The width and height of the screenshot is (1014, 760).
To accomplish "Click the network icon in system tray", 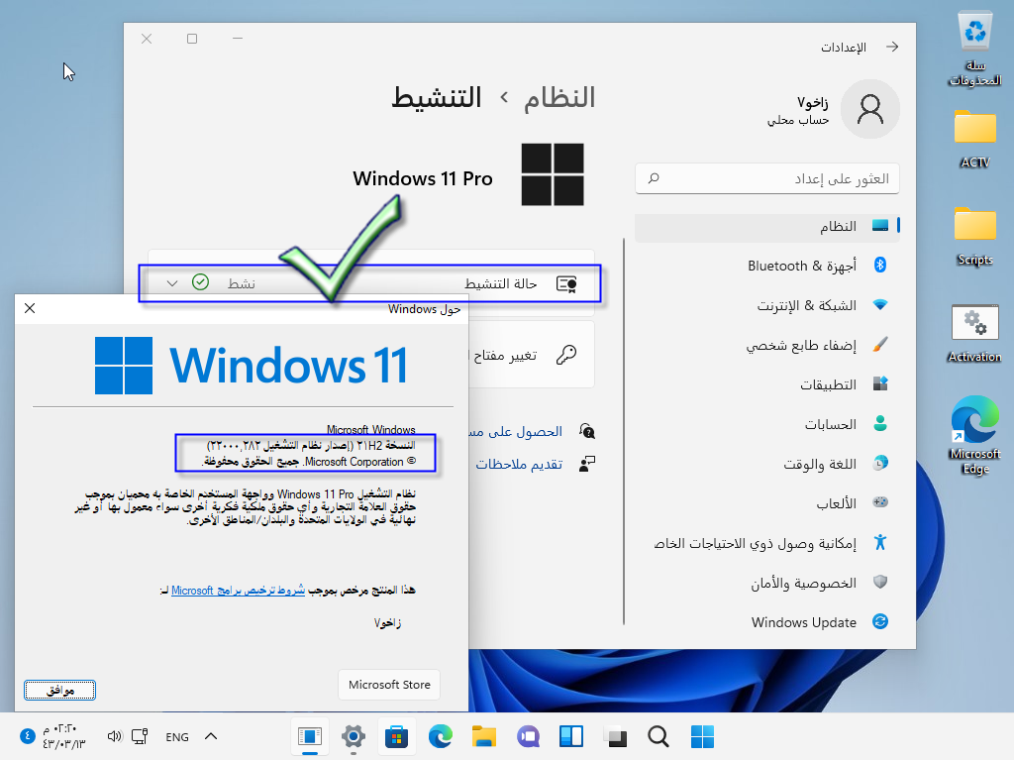I will click(x=140, y=736).
